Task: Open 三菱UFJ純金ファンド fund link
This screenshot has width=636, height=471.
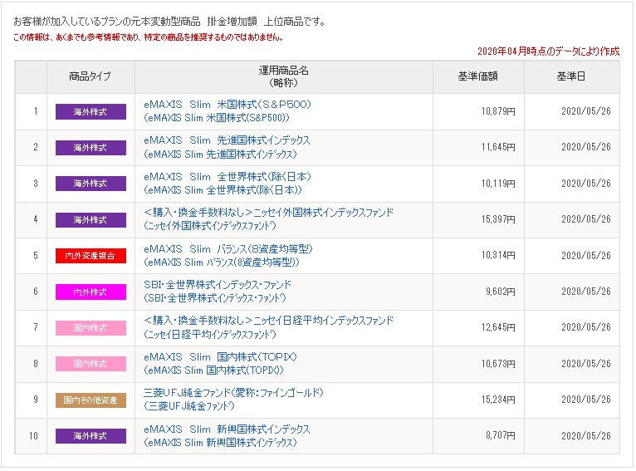Action: click(233, 400)
